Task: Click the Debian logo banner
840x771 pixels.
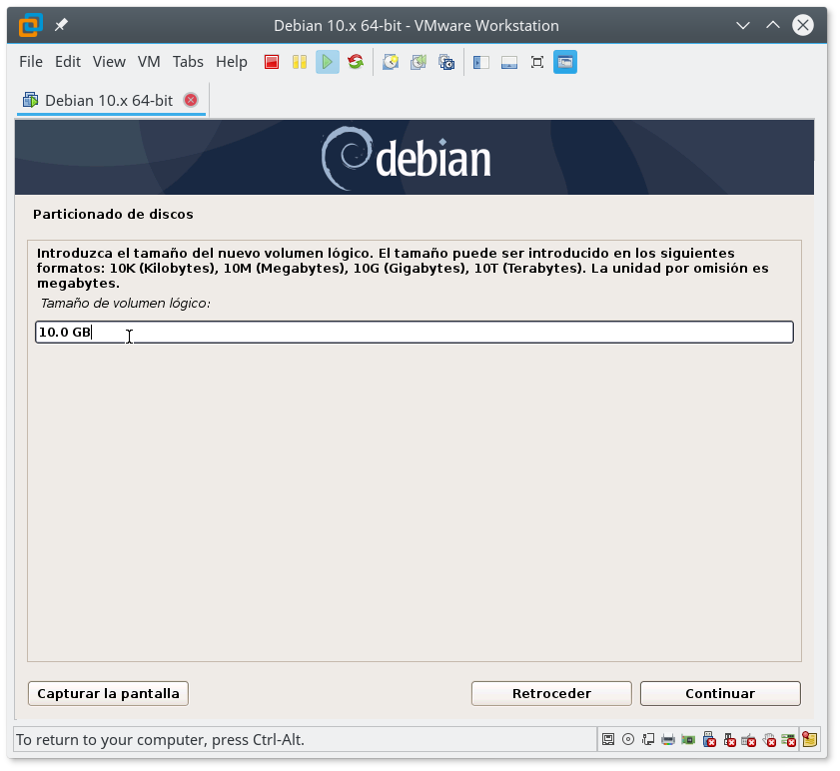Action: 415,158
